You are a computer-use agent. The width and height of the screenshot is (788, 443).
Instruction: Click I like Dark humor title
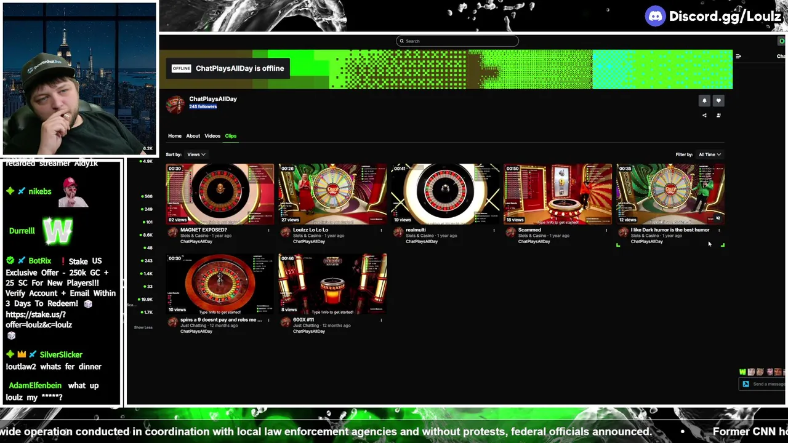pyautogui.click(x=670, y=230)
